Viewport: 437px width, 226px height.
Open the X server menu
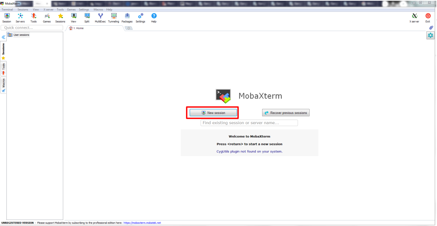[48, 9]
